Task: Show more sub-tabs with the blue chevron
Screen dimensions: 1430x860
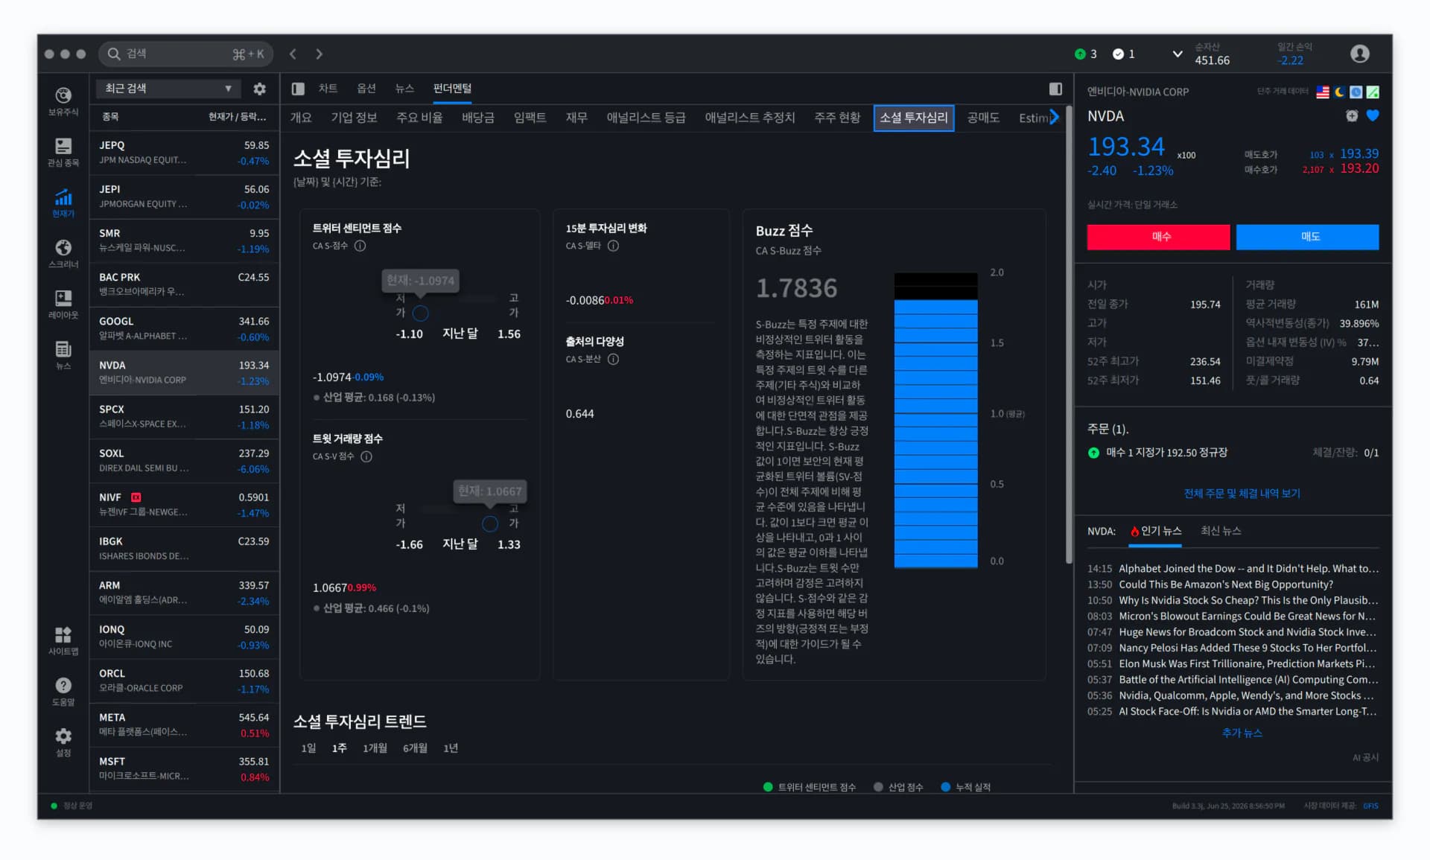Action: tap(1054, 117)
